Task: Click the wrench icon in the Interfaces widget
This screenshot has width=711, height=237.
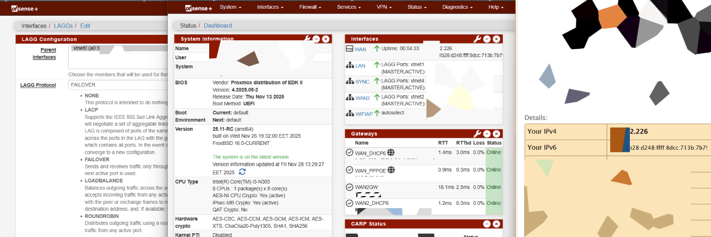Action: point(478,39)
